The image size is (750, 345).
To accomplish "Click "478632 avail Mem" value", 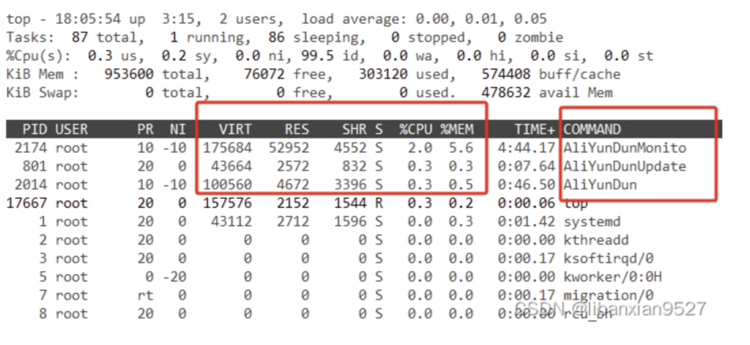I will (x=546, y=92).
